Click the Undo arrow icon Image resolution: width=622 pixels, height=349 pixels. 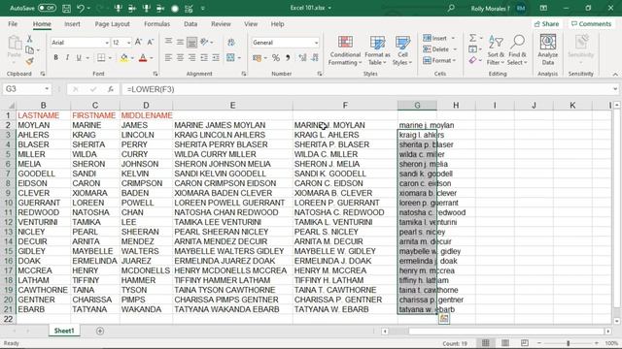point(81,8)
